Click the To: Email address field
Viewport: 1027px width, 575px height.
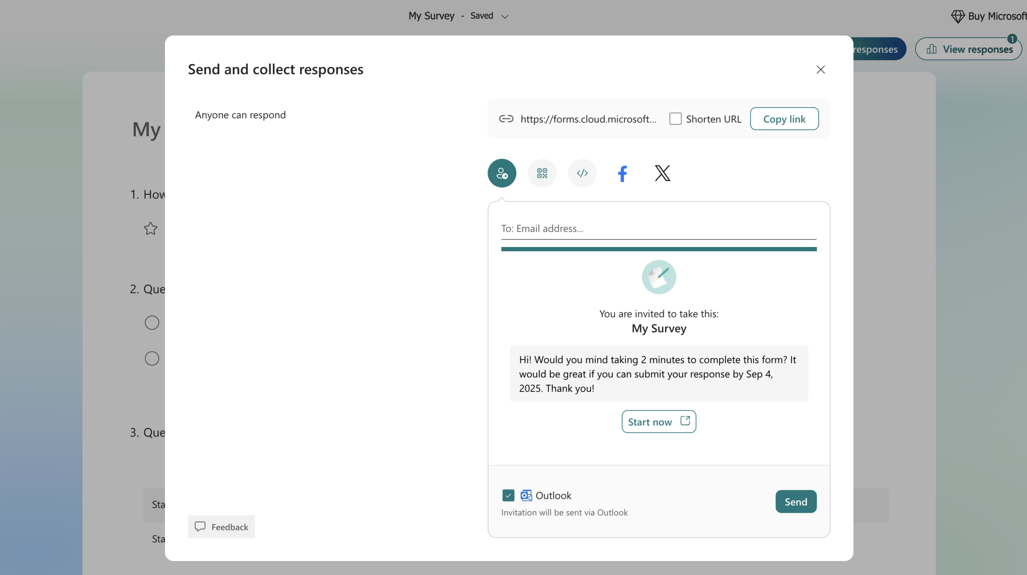point(658,228)
